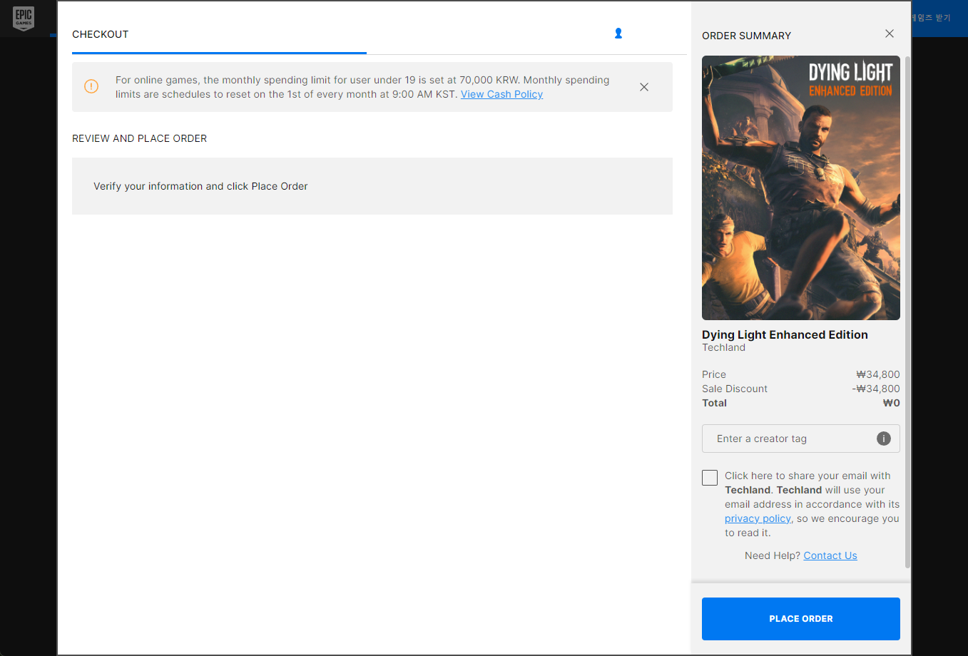Click the Dying Light Enhanced Edition title text
This screenshot has width=968, height=656.
tap(785, 334)
